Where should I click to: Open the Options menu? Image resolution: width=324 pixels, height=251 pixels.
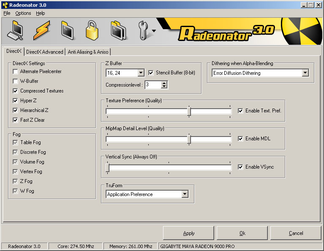(23, 13)
